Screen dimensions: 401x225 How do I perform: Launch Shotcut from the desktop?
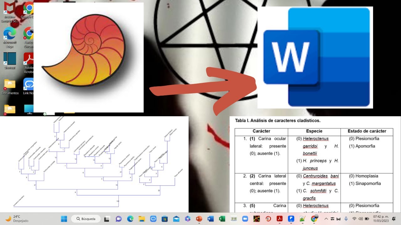10,61
